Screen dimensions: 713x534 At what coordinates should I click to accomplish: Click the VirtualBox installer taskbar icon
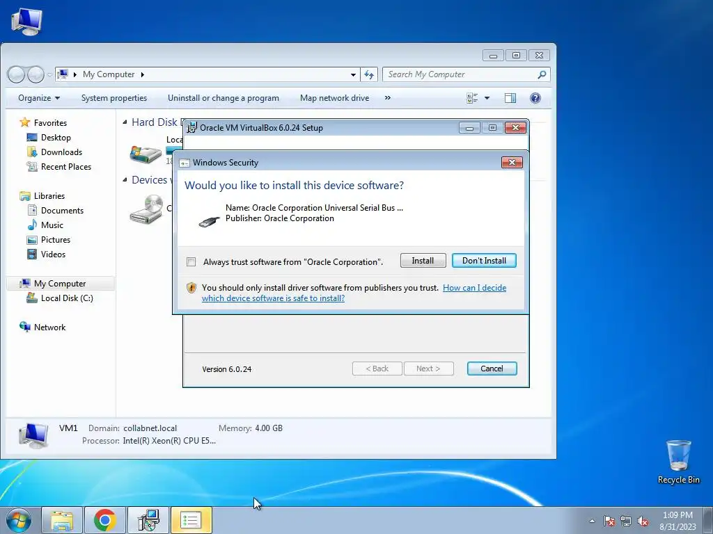tap(148, 520)
